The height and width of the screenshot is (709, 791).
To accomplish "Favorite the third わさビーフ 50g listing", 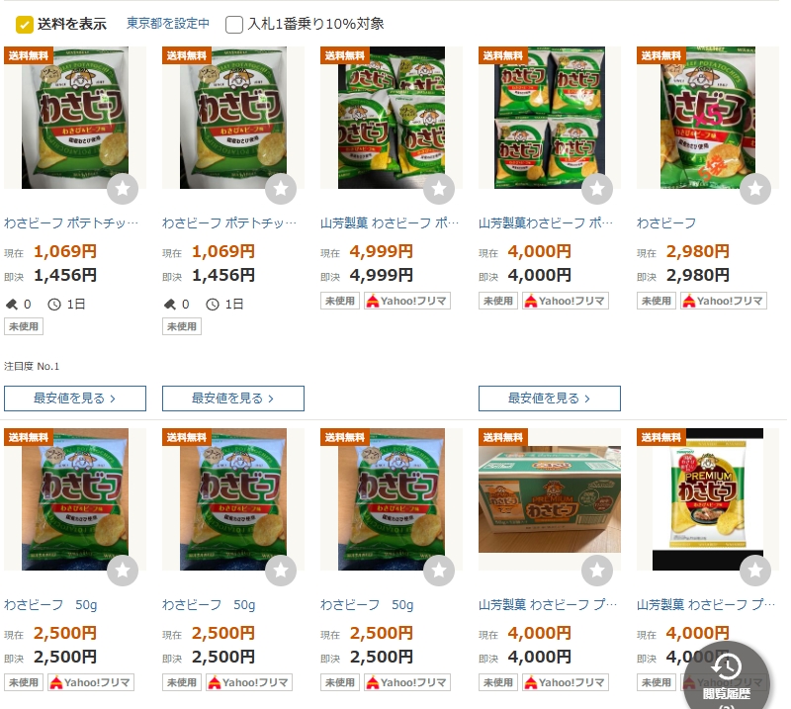I will click(439, 571).
